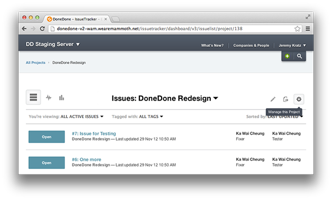The height and width of the screenshot is (200, 332).
Task: Reload the page with the refresh icon
Action: [x=42, y=29]
